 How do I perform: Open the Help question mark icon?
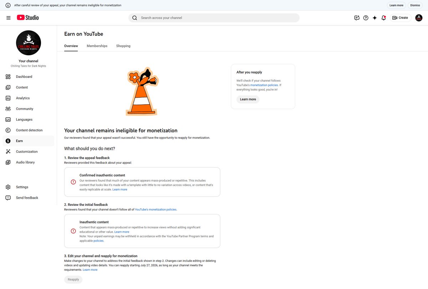point(366,18)
